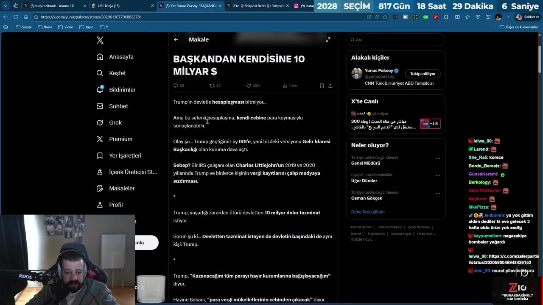
Task: Click the browser back button
Action: [6, 17]
